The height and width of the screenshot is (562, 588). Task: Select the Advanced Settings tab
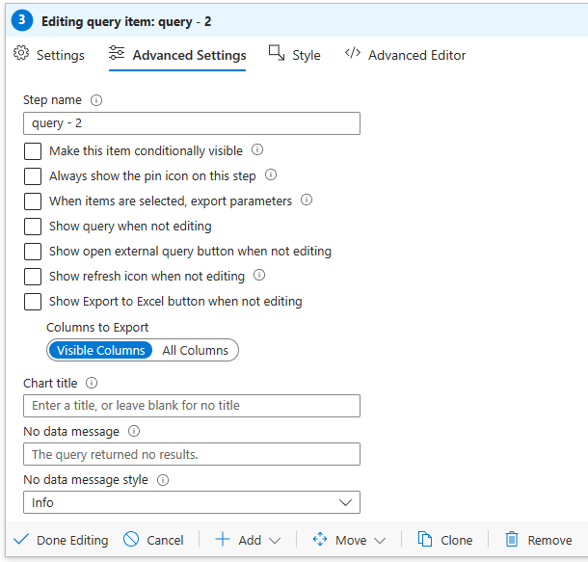pyautogui.click(x=177, y=55)
